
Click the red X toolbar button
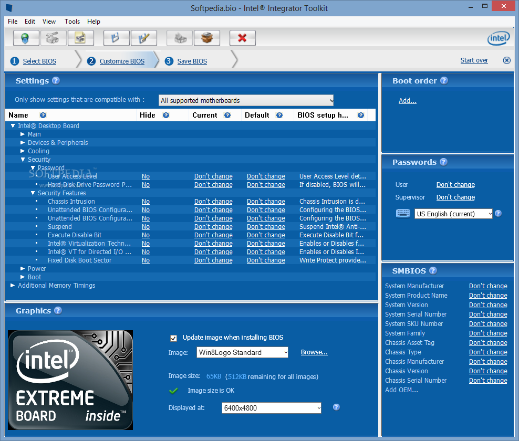coord(242,38)
